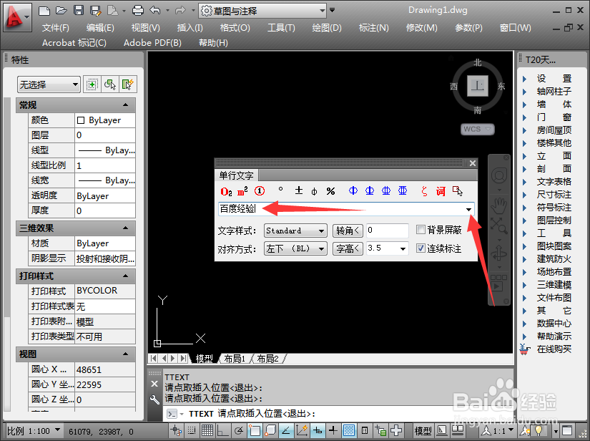
Task: Insert plus-minus ± symbol
Action: [299, 190]
